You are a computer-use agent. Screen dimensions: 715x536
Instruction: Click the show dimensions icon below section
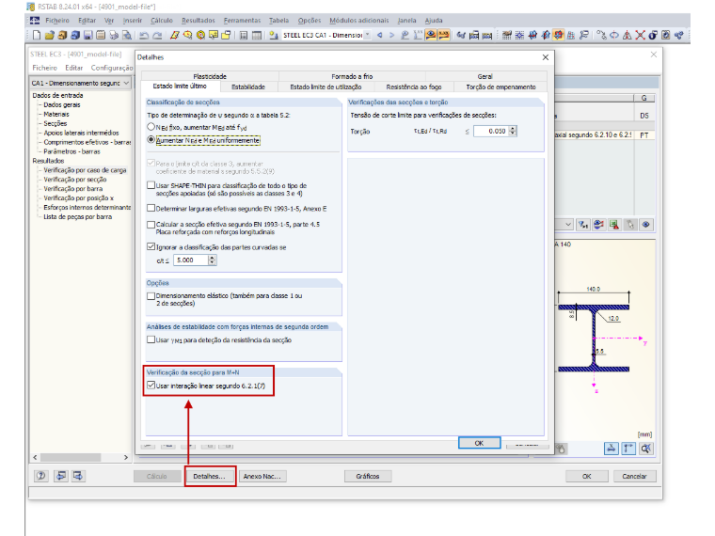pyautogui.click(x=611, y=449)
